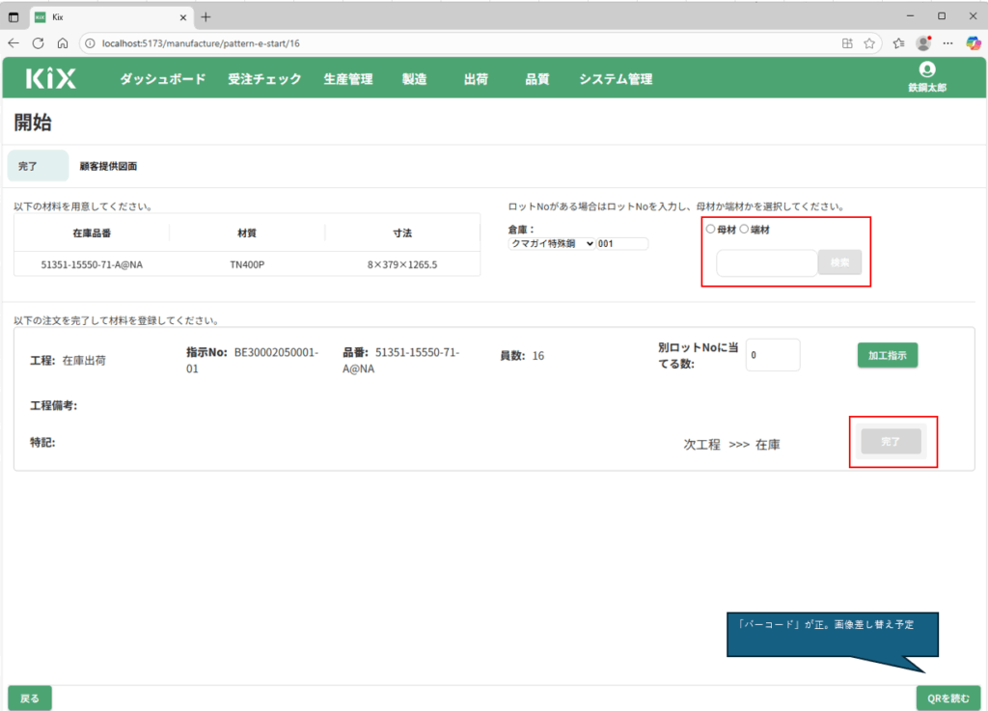Open the browser settings ellipsis menu
Viewport: 988px width, 711px height.
point(948,43)
